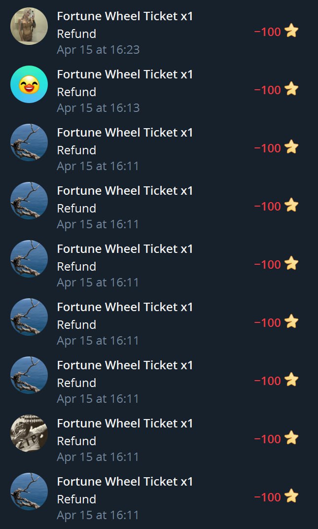Select the Apr 15 at 16:13 timestamp
Screen dimensions: 318x529
coord(98,107)
